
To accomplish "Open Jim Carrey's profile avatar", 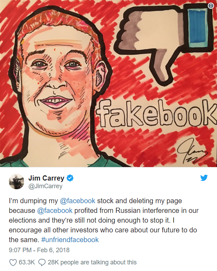I will click(16, 182).
